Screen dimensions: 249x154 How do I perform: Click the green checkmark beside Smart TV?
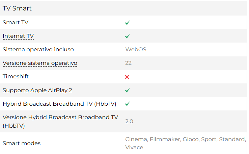[127, 23]
